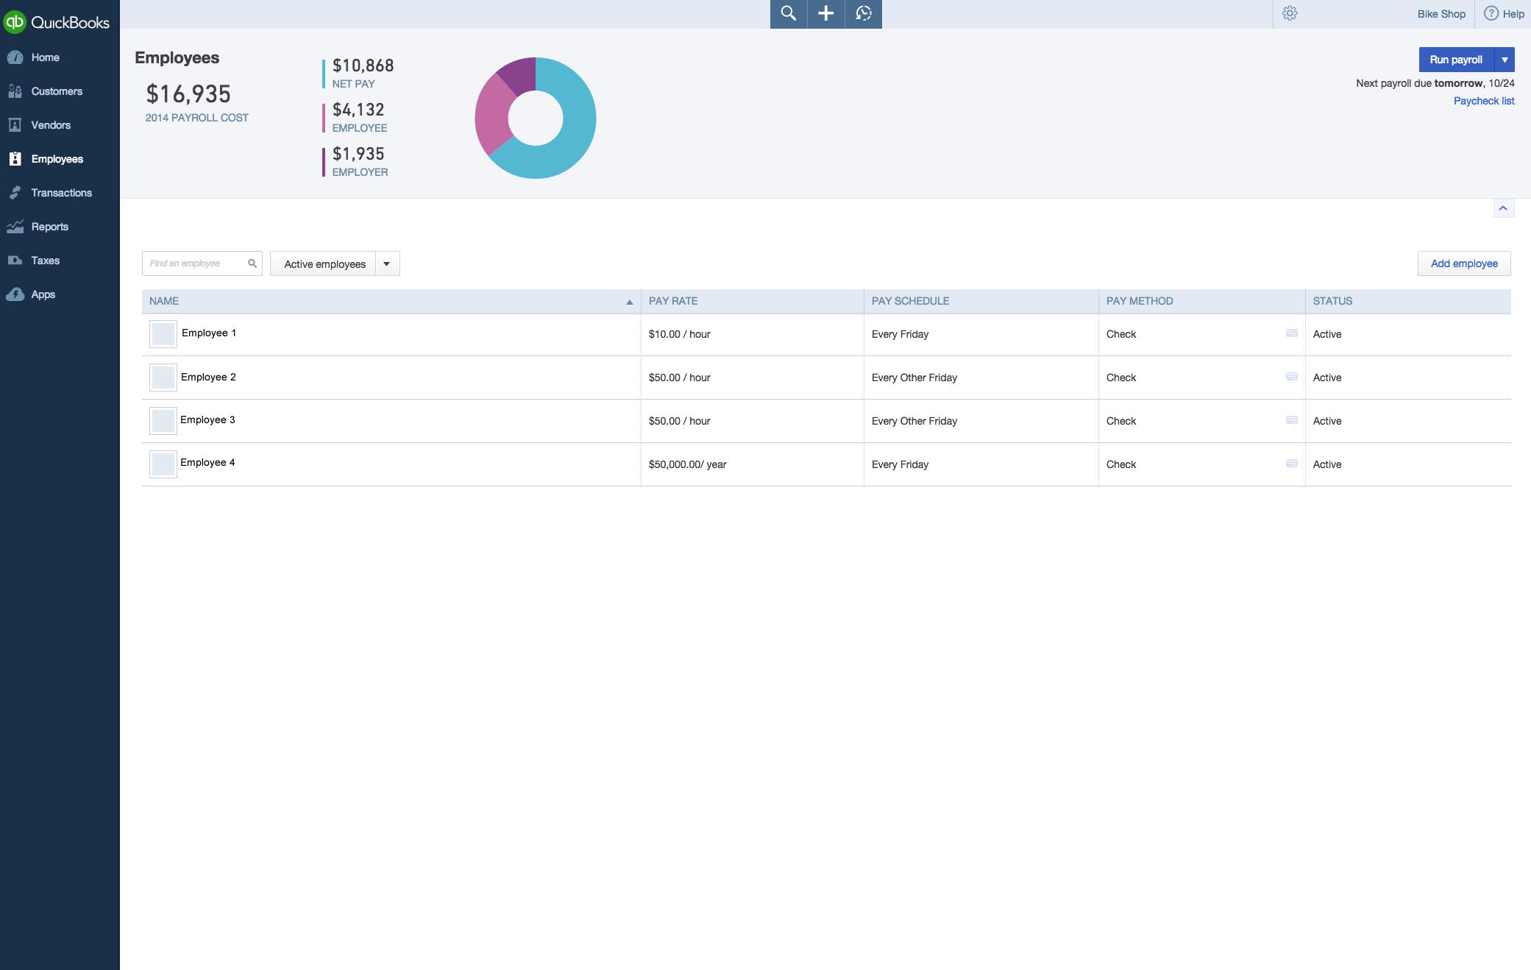The width and height of the screenshot is (1531, 970).
Task: Open the settings gear icon
Action: pyautogui.click(x=1290, y=14)
